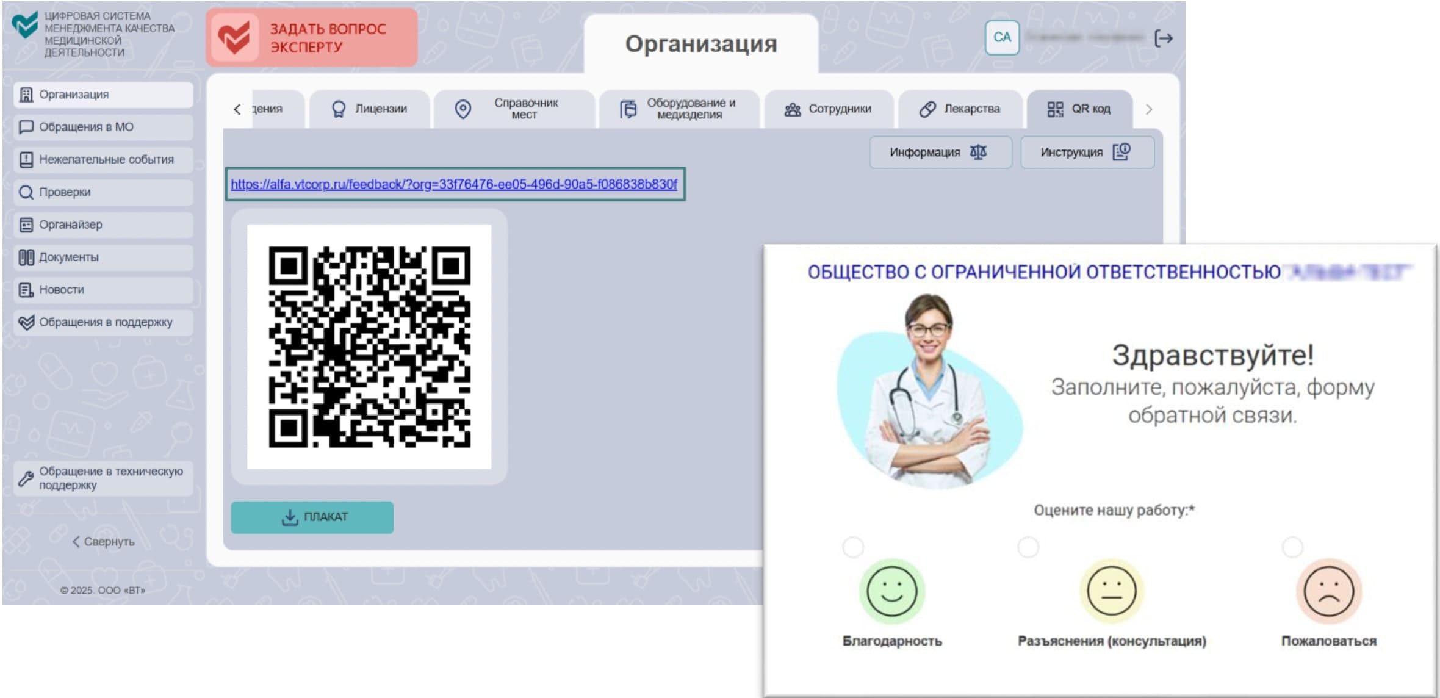1440x698 pixels.
Task: Click the scales icon on Информация button
Action: (978, 152)
